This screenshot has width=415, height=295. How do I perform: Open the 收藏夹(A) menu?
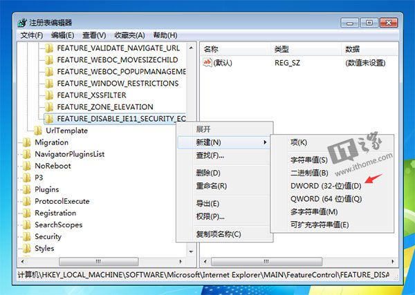coord(130,35)
